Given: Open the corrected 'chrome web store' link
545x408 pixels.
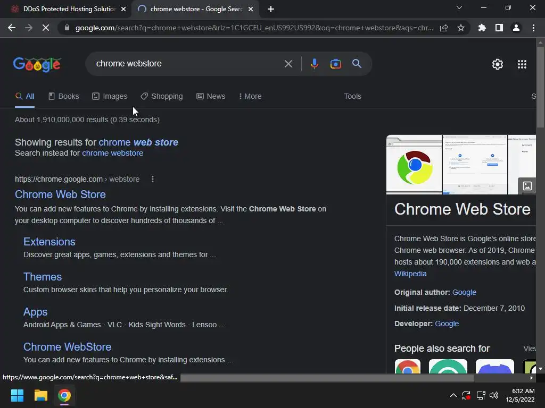Looking at the screenshot, I should point(138,142).
